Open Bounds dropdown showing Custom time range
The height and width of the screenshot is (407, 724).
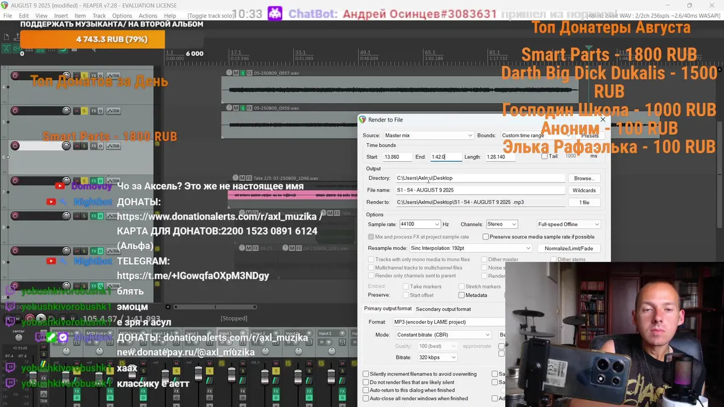point(536,136)
